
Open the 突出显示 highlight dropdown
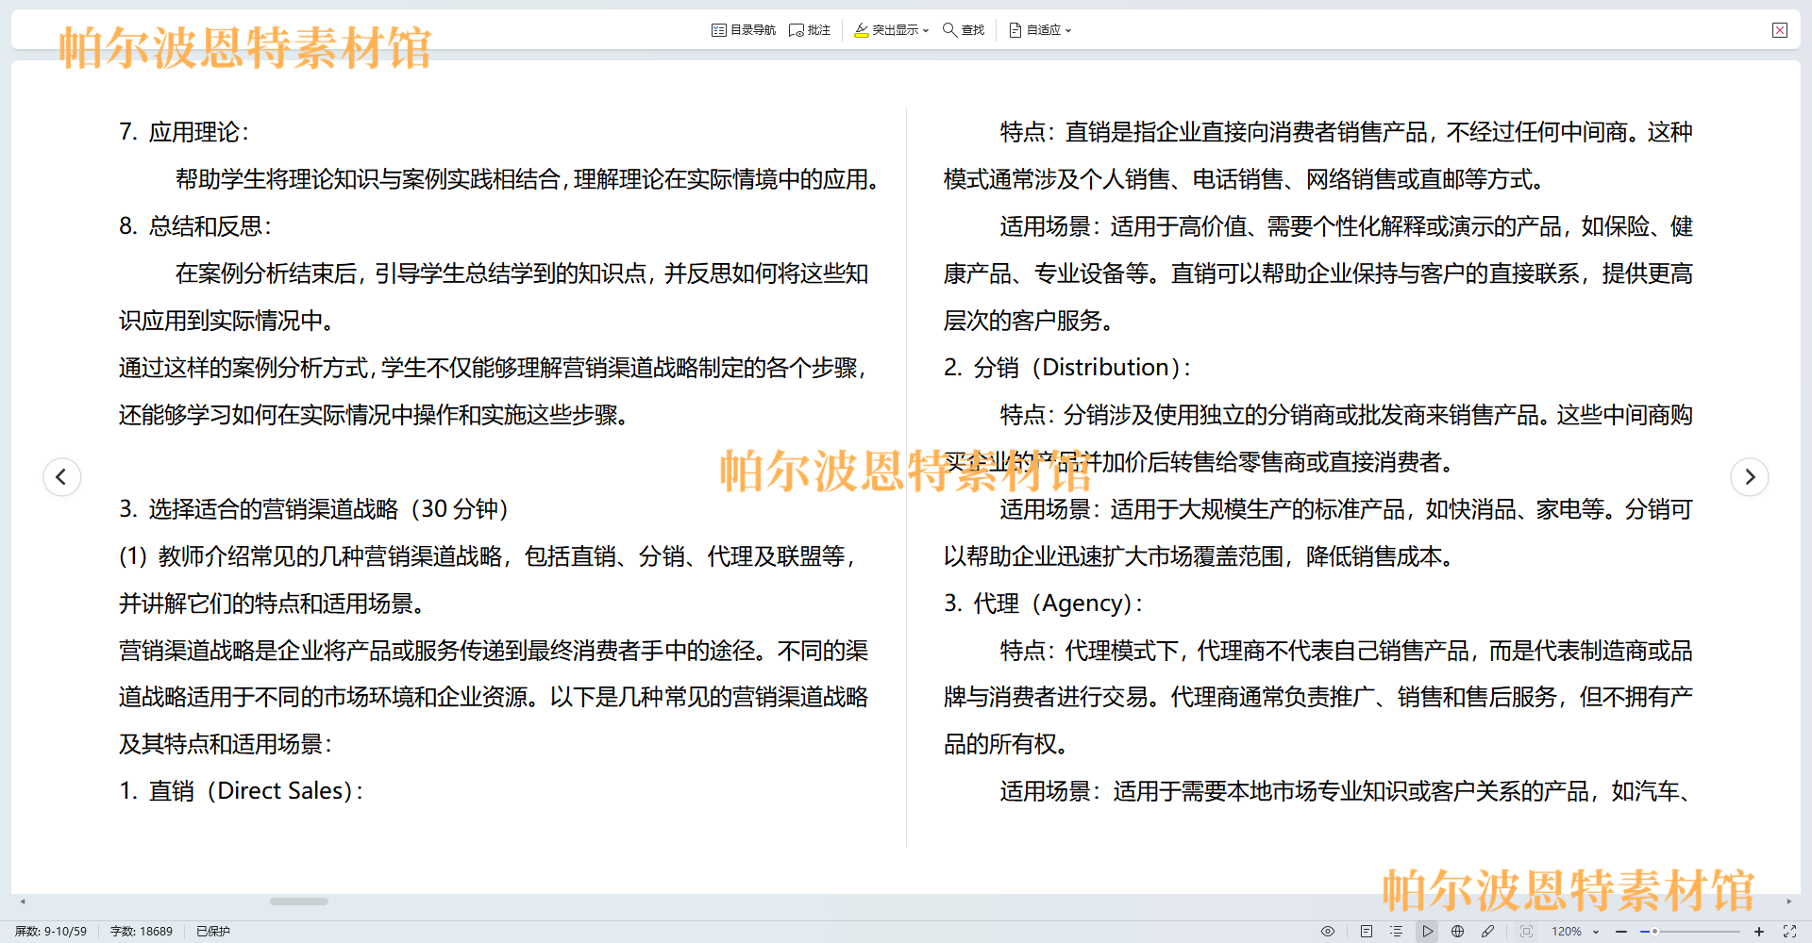tap(891, 30)
